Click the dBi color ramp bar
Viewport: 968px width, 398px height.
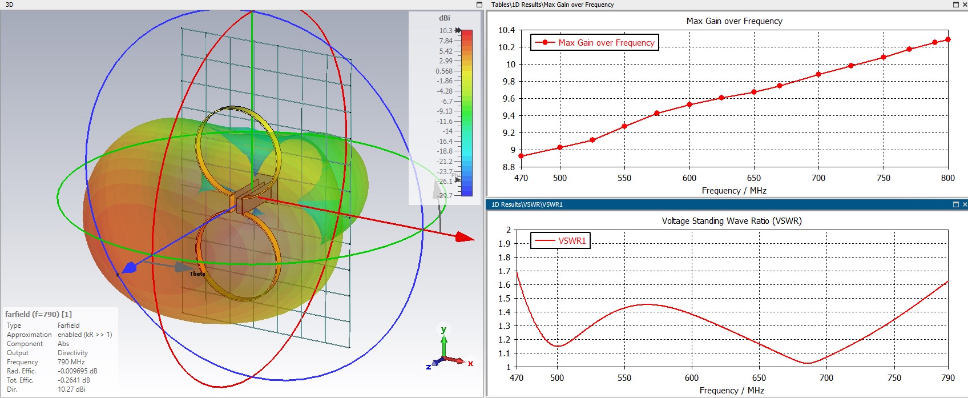pyautogui.click(x=467, y=112)
